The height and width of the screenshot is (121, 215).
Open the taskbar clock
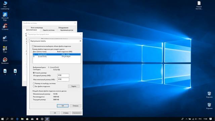tap(205, 119)
